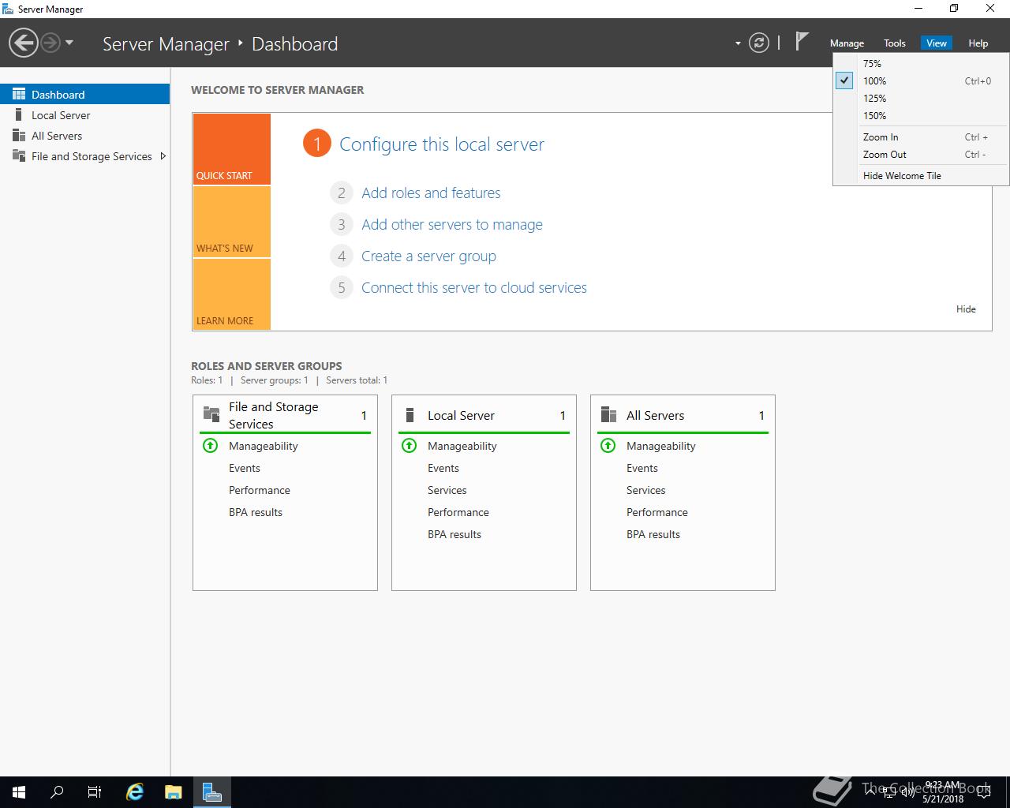Click File and Storage Services tile icon
1010x808 pixels.
(211, 414)
